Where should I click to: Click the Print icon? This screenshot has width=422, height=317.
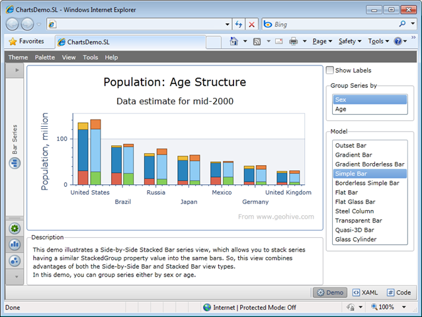pyautogui.click(x=294, y=42)
